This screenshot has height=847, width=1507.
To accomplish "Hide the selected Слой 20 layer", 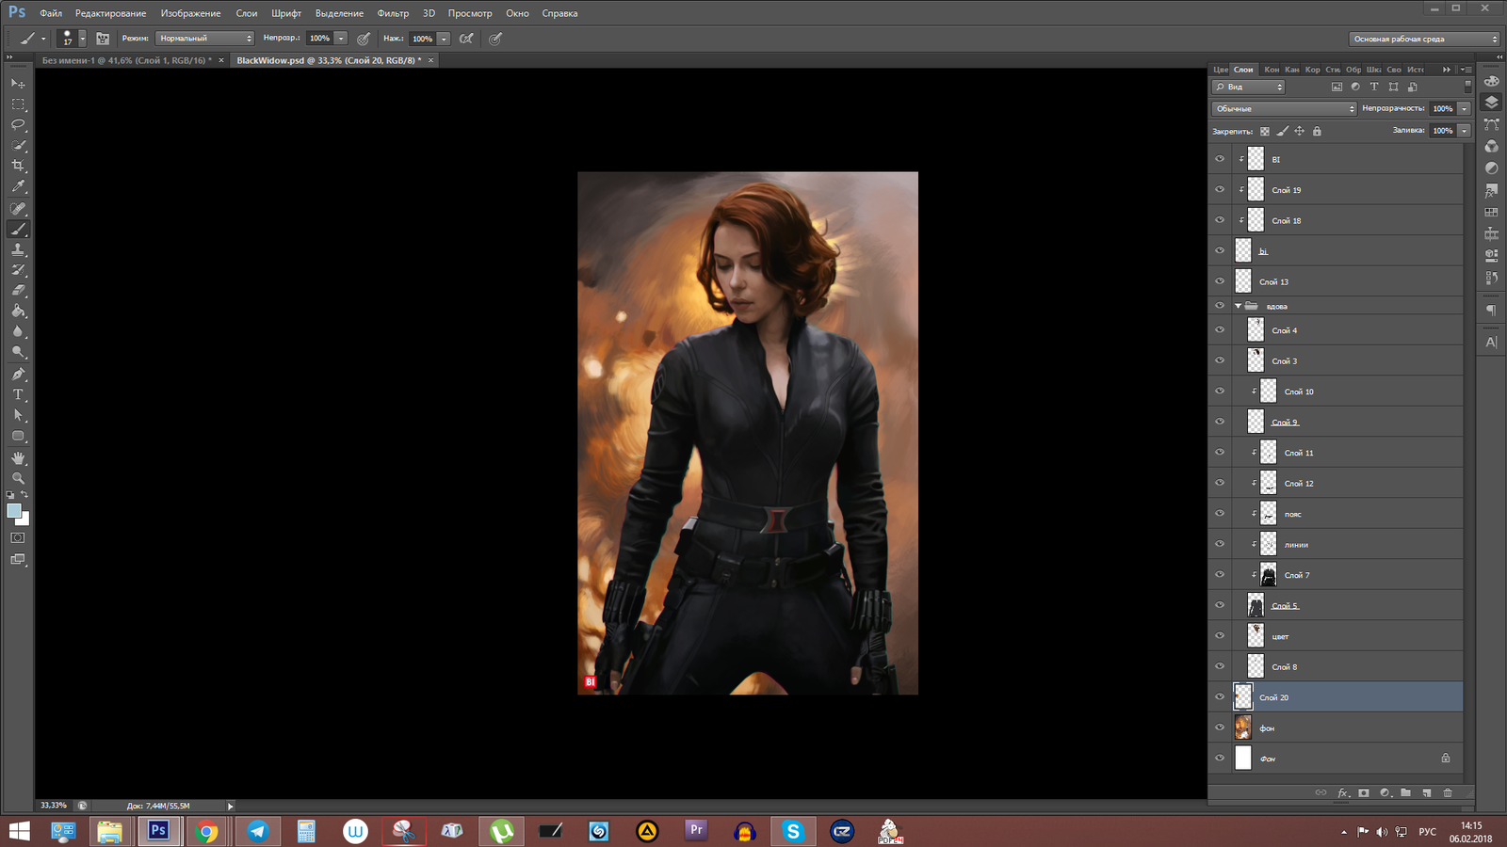I will click(1220, 697).
